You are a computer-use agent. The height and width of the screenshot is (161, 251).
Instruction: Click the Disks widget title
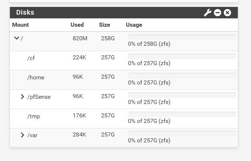[25, 12]
